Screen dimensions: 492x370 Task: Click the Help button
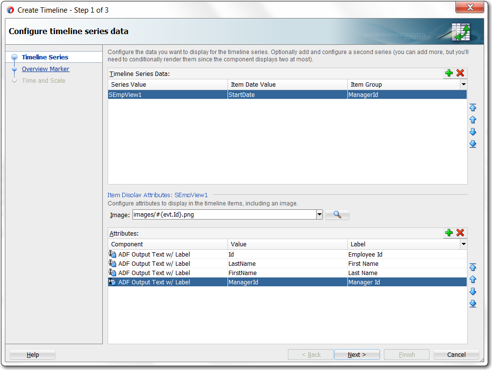tap(33, 354)
